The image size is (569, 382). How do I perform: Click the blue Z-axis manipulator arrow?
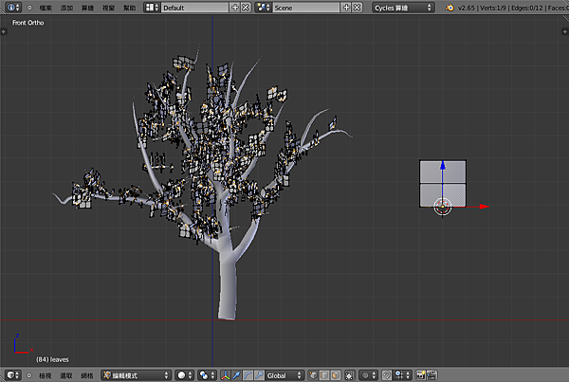(443, 166)
